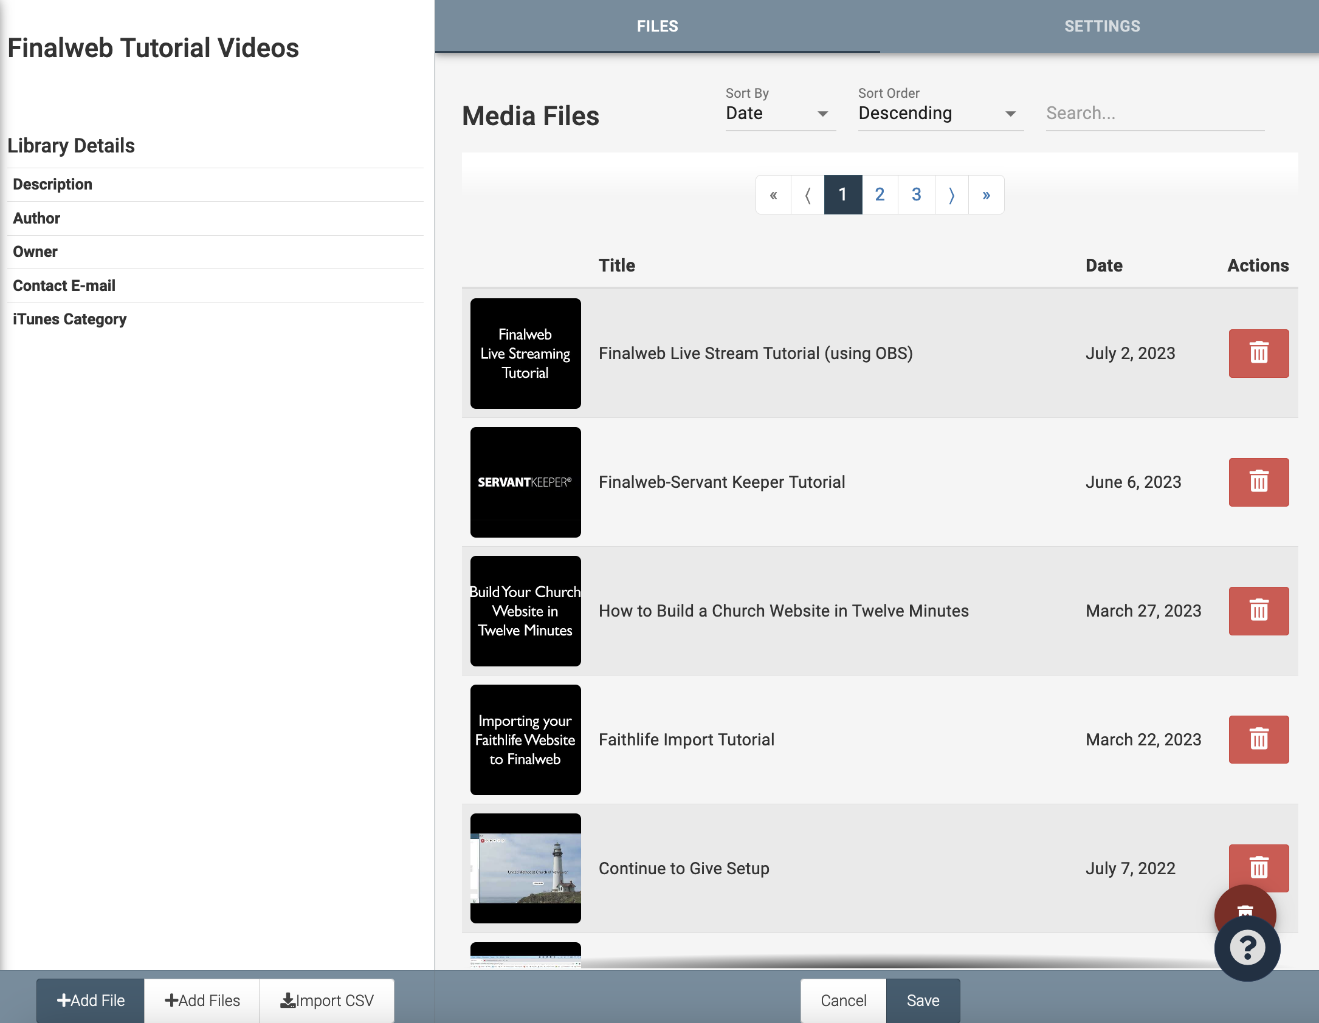Remove the Faithlife Import Tutorial entry
This screenshot has width=1319, height=1023.
(1258, 739)
